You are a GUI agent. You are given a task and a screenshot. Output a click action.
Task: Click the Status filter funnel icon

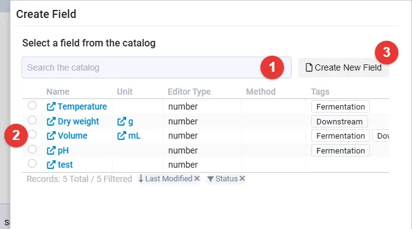[x=210, y=179]
